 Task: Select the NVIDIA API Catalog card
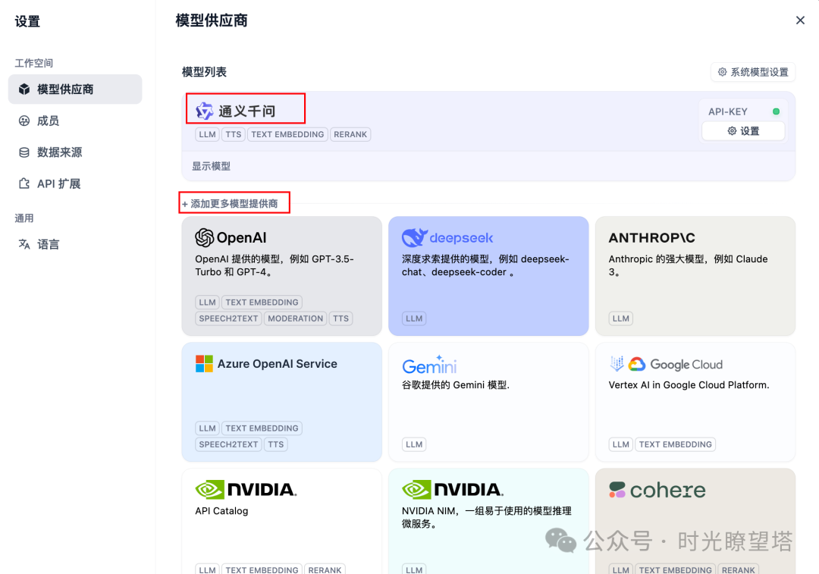(281, 521)
